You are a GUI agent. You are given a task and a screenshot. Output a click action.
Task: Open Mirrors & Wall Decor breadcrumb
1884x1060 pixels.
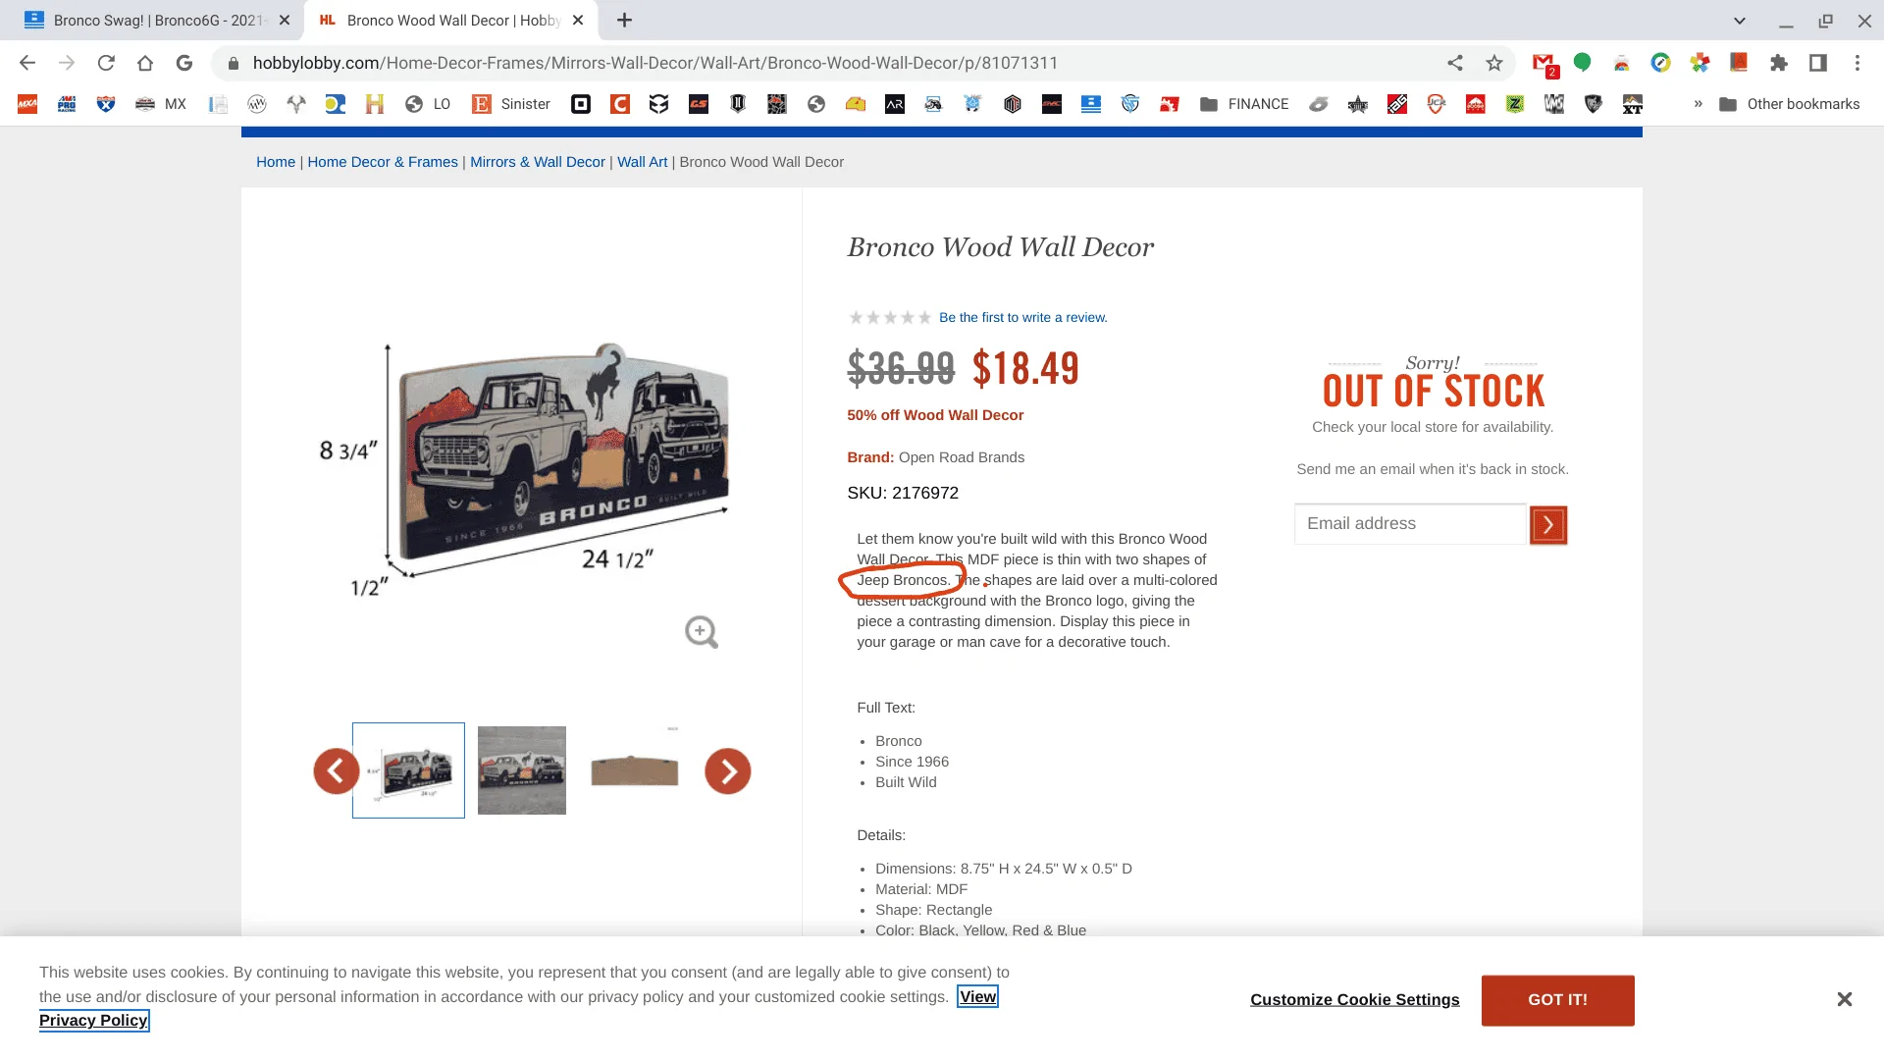coord(538,162)
